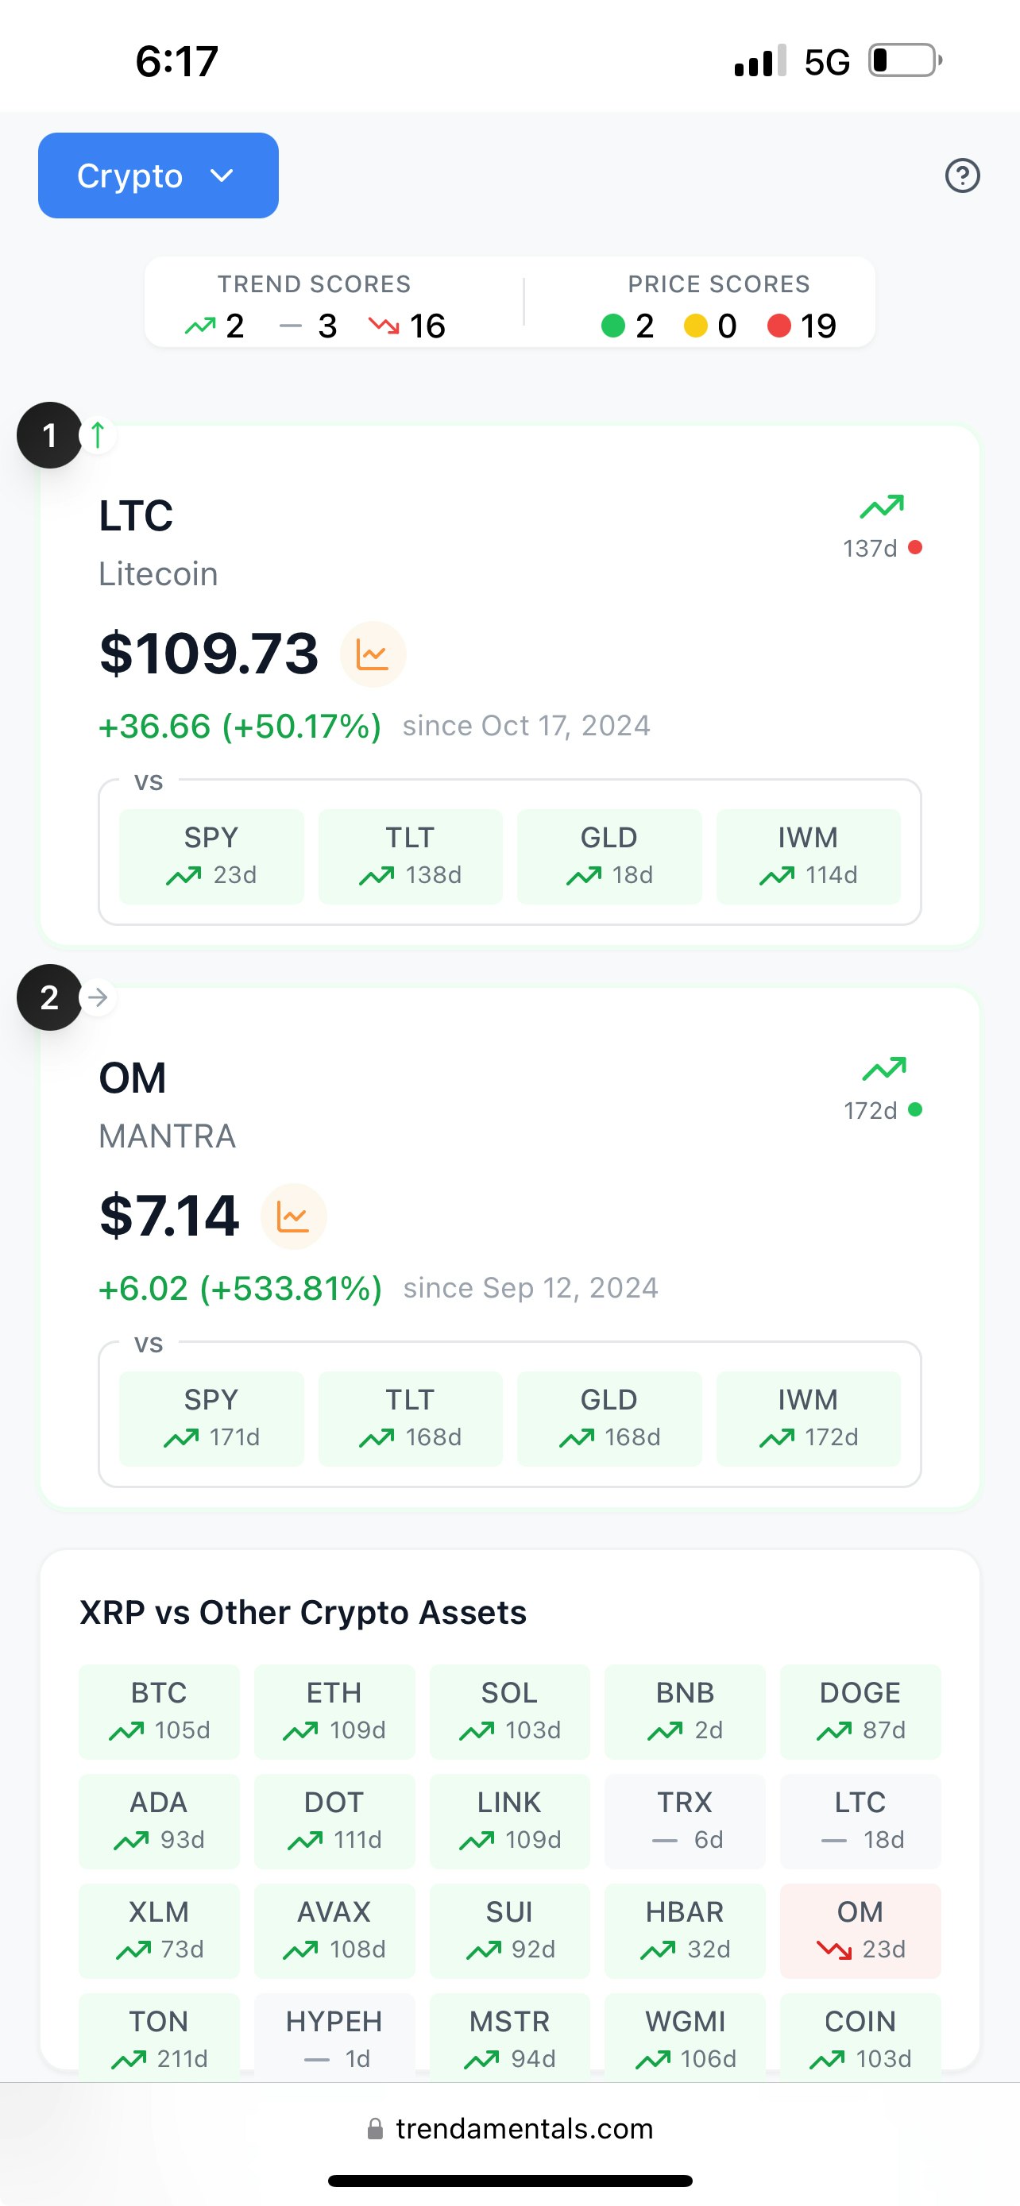Open the orange chart icon beside $109.73
The image size is (1020, 2206).
373,655
